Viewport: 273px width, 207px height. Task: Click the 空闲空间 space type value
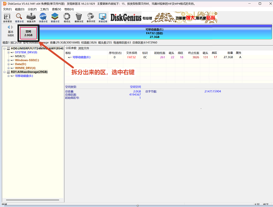[x=135, y=87]
